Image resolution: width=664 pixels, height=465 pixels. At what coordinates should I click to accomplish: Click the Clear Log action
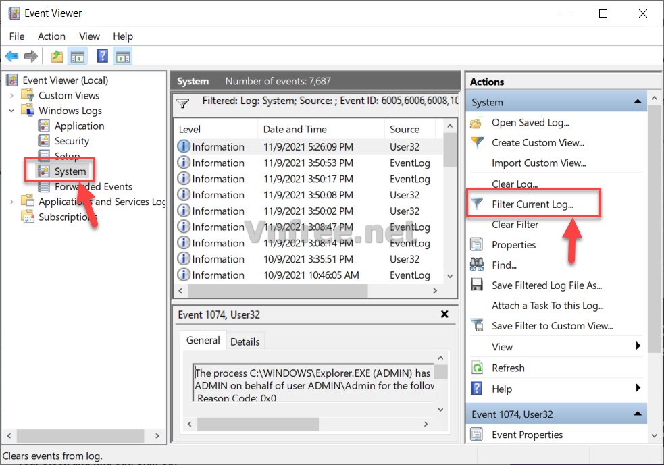pos(515,184)
